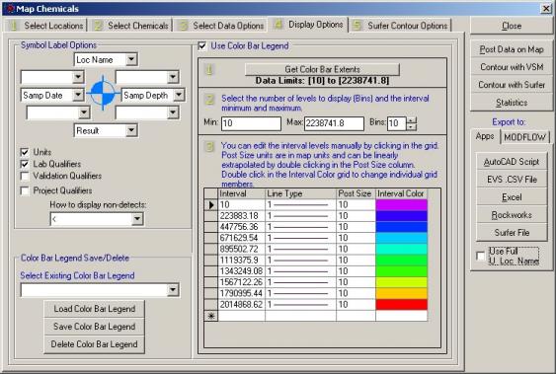Screen dimensions: 556x374
Task: Click the step 3 icon beside interval instructions
Action: (209, 146)
